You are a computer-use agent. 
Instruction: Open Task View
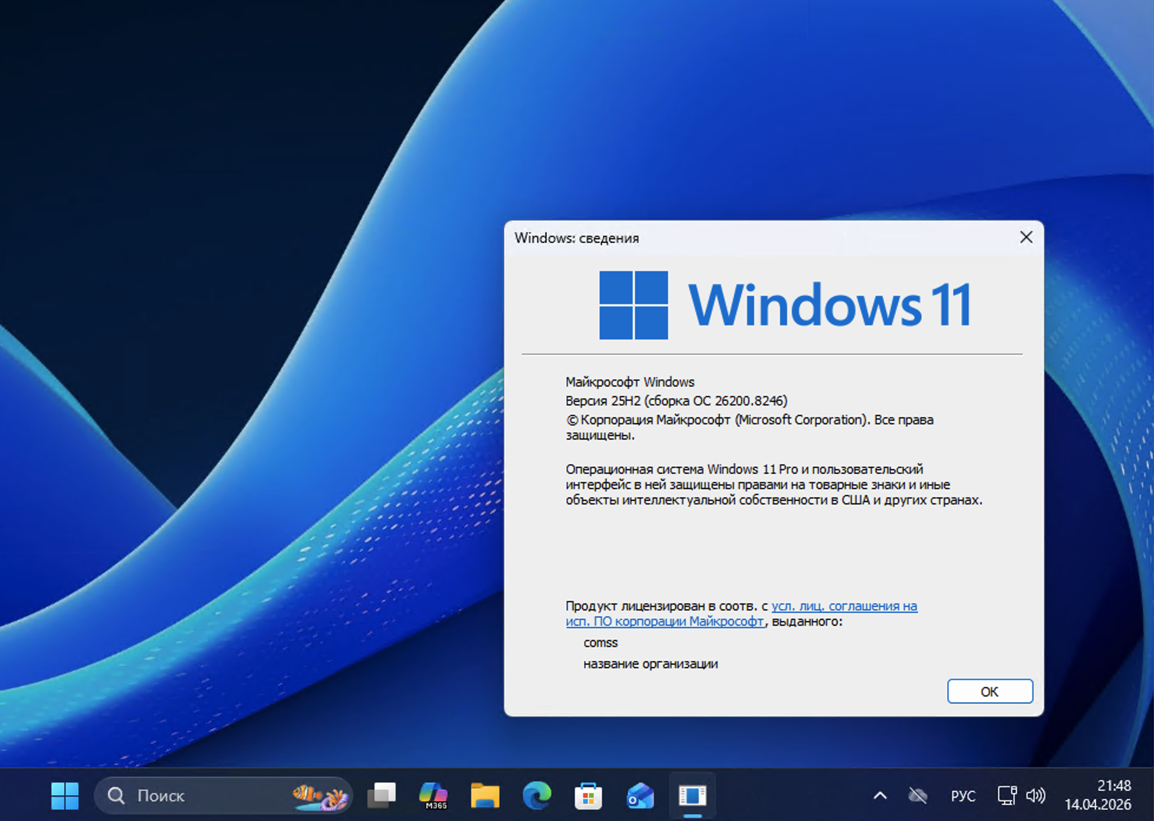pyautogui.click(x=382, y=794)
